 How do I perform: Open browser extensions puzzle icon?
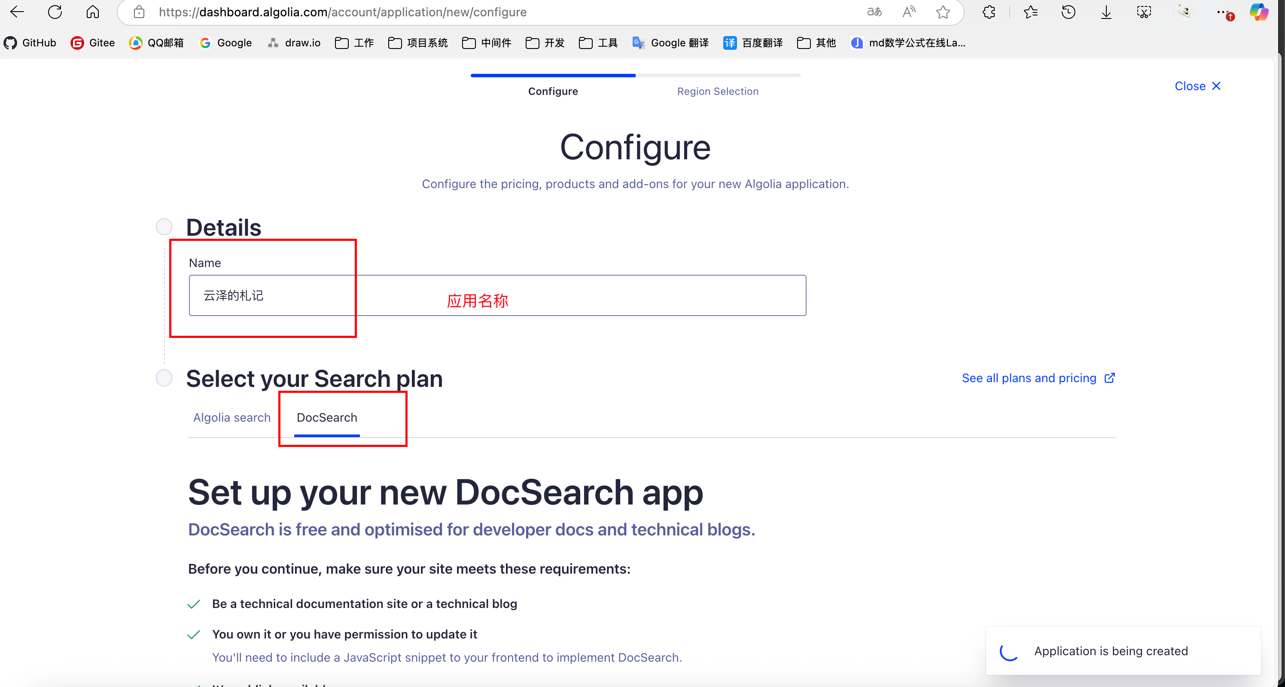click(989, 12)
